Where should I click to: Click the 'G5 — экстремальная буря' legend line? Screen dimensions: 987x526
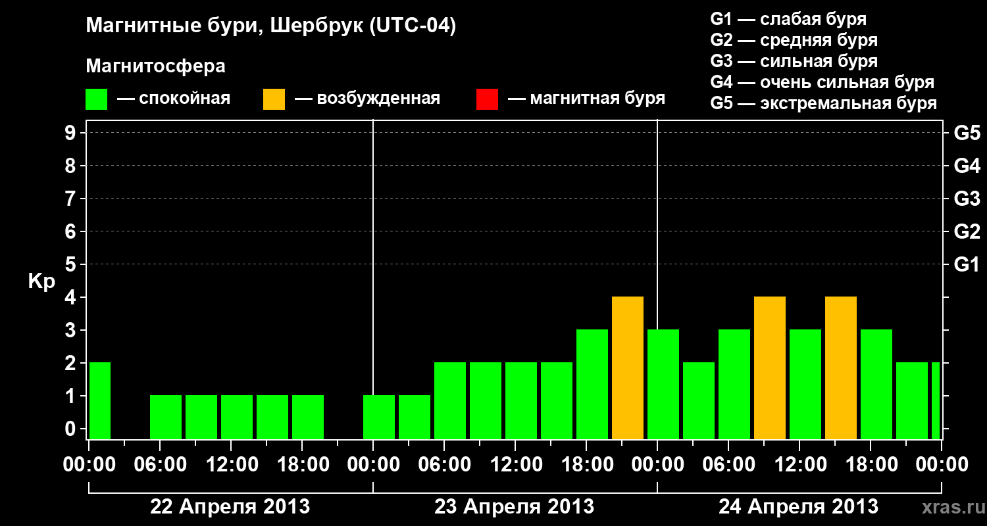(x=824, y=104)
